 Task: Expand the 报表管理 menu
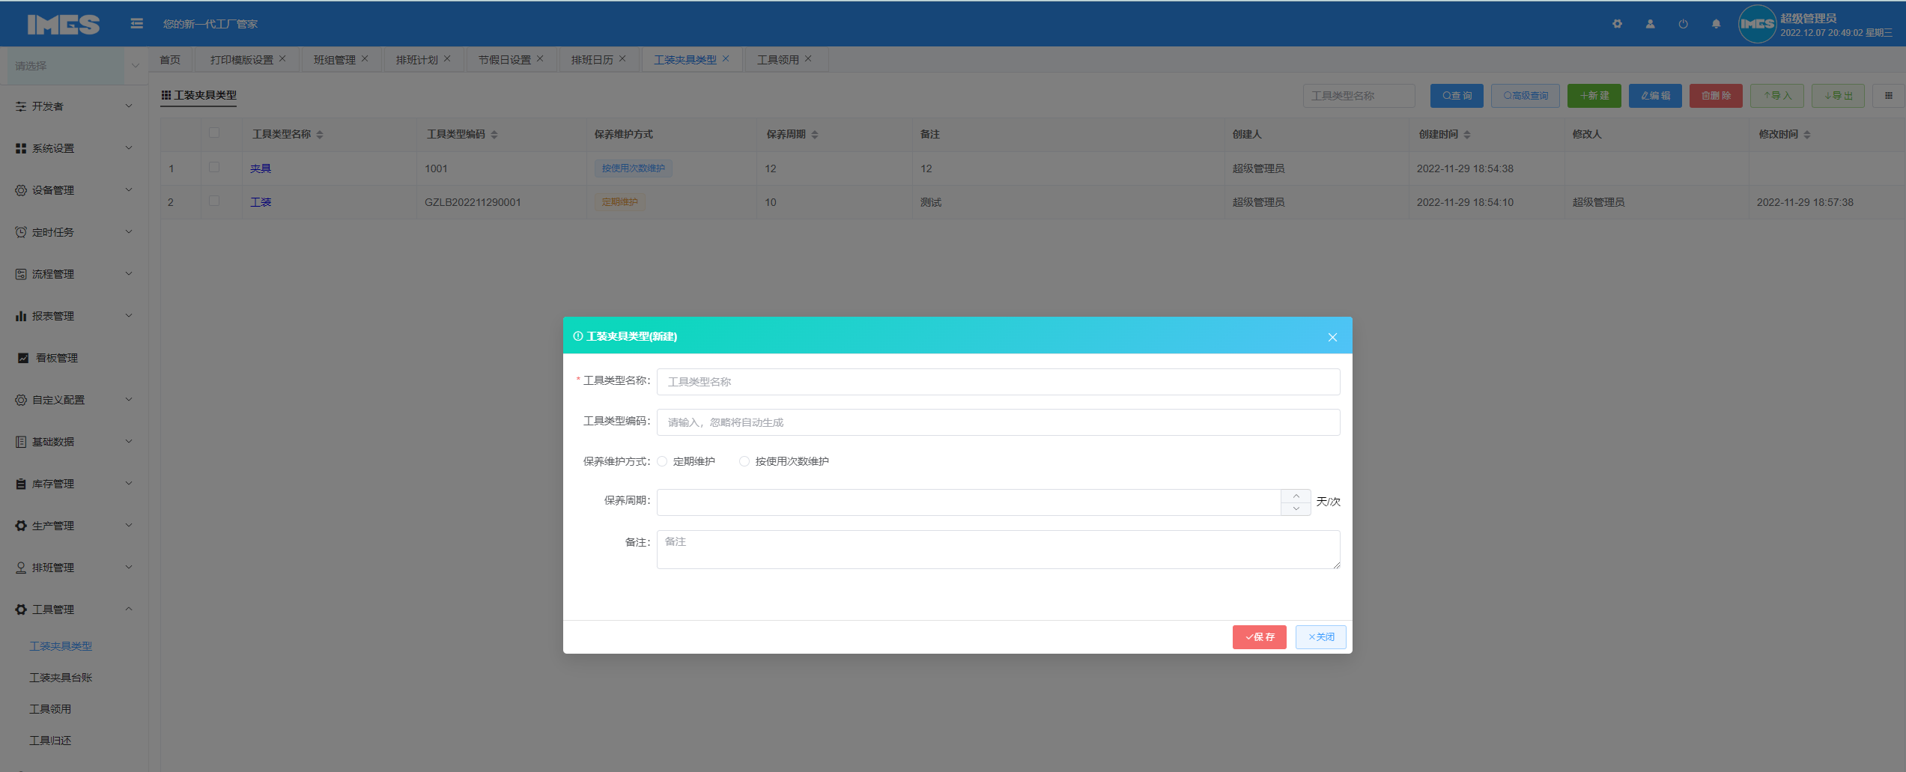click(73, 316)
